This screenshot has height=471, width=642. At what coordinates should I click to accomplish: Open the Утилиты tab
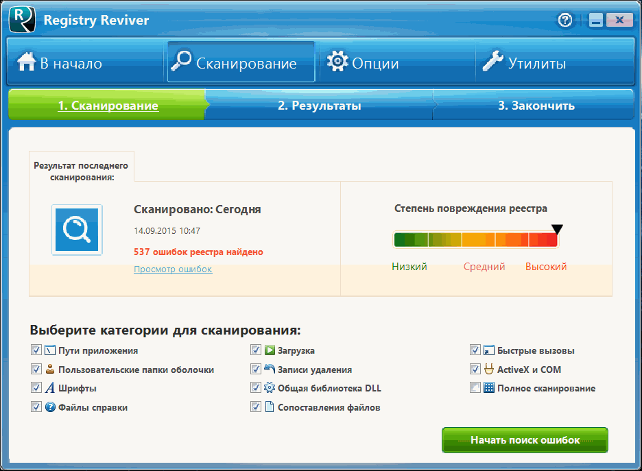[555, 62]
